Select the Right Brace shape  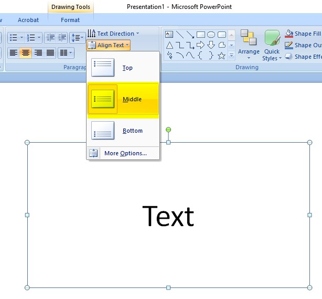pyautogui.click(x=211, y=56)
